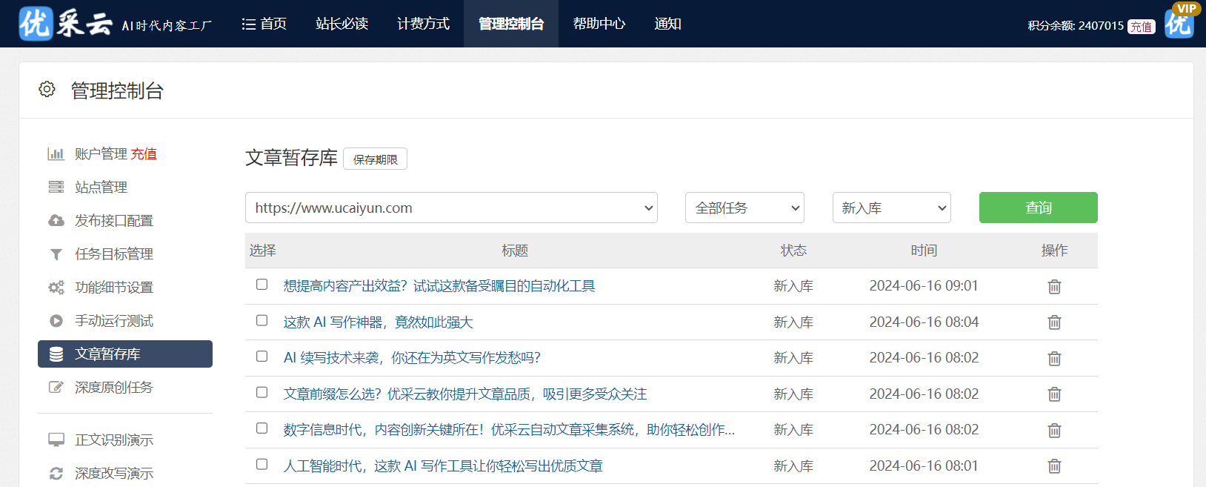Open 帮助中心 in top navigation

(x=599, y=24)
